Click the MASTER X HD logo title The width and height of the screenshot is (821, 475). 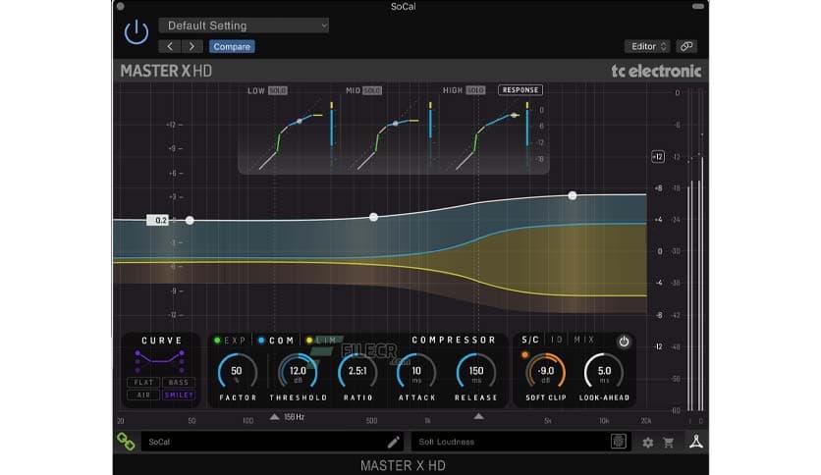[x=166, y=71]
